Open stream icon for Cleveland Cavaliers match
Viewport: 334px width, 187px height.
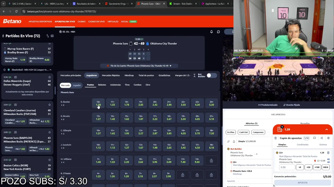point(15,105)
